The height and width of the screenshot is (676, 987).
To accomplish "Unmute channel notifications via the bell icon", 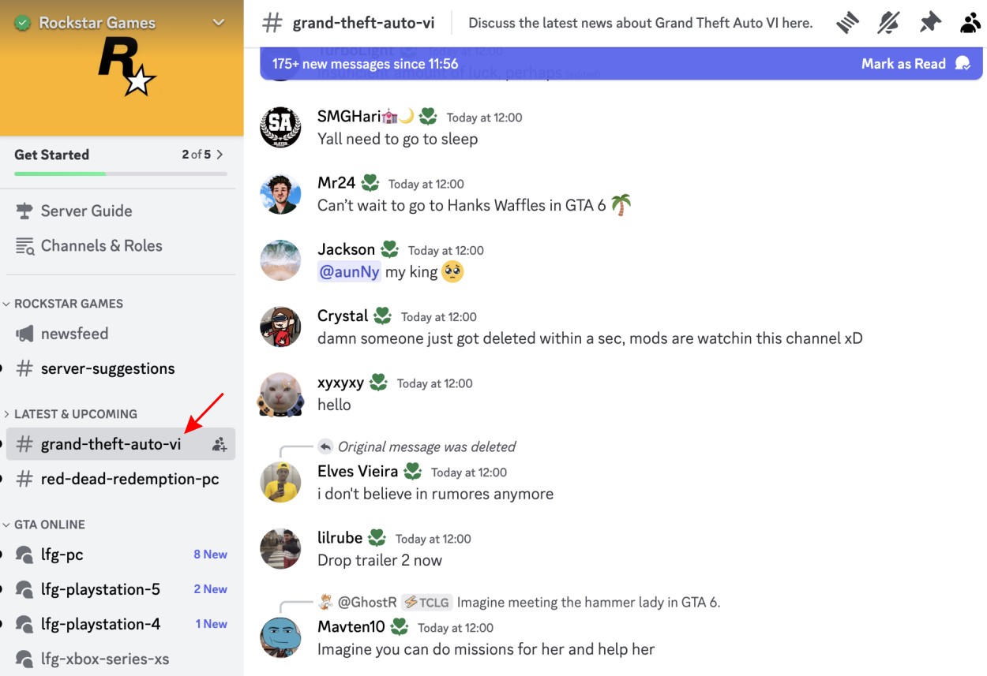I will (x=888, y=22).
